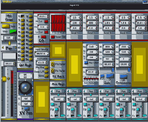Click the Compressor Rat value stepper

129,59
